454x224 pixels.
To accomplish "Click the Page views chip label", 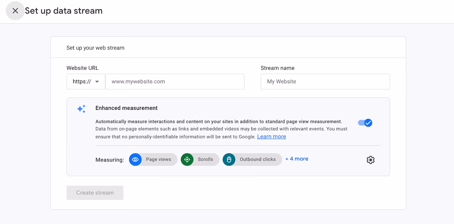I will 159,159.
